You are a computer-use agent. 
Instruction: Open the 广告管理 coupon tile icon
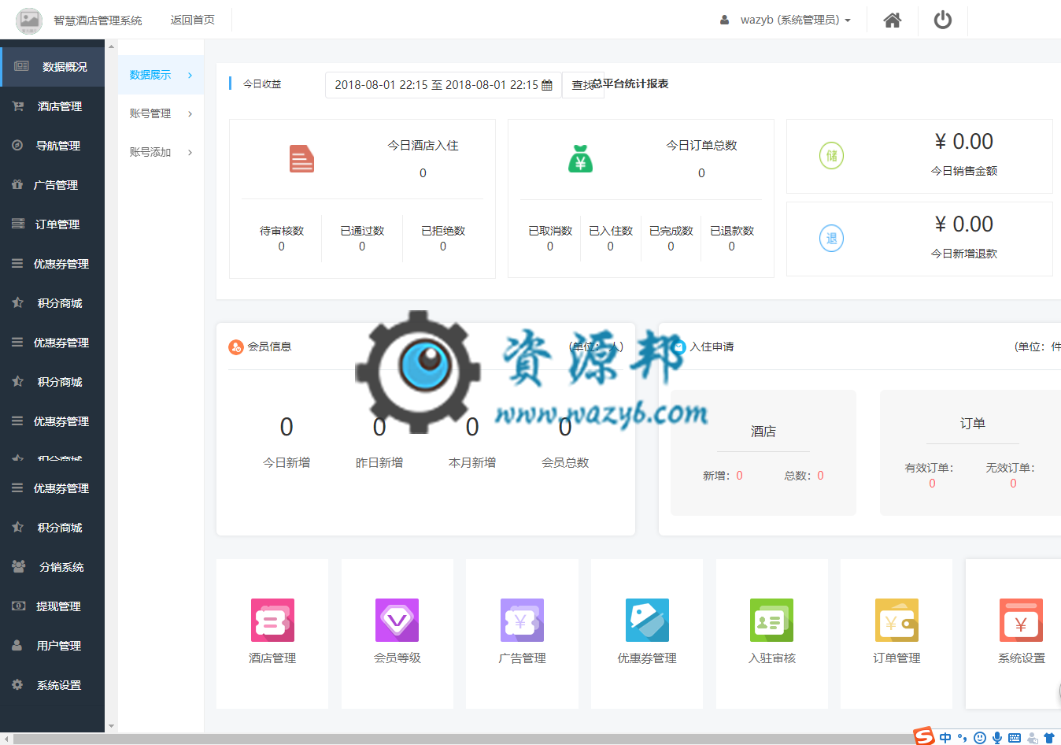click(522, 620)
